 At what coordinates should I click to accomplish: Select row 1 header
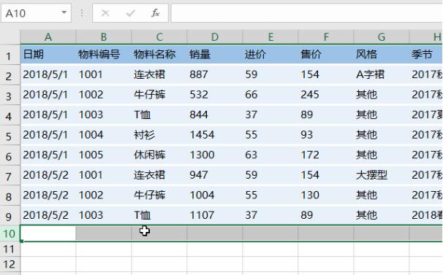[x=10, y=55]
